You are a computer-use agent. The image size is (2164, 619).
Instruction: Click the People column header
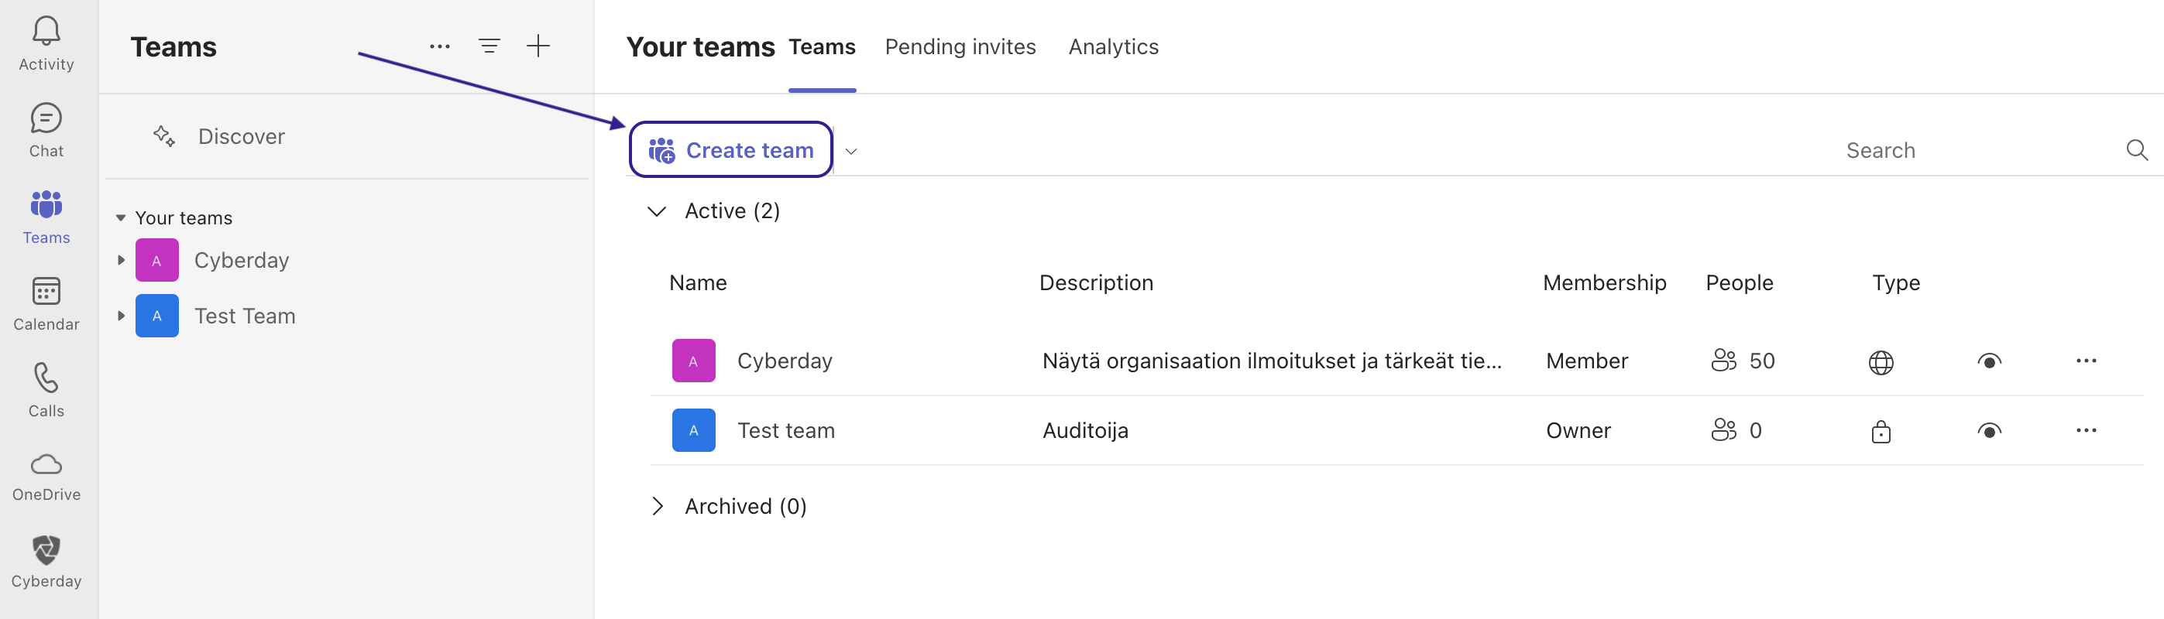[1739, 282]
